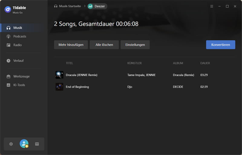The image size is (242, 155).
Task: Click the Tidable Music Go logo icon
Action: point(8,10)
